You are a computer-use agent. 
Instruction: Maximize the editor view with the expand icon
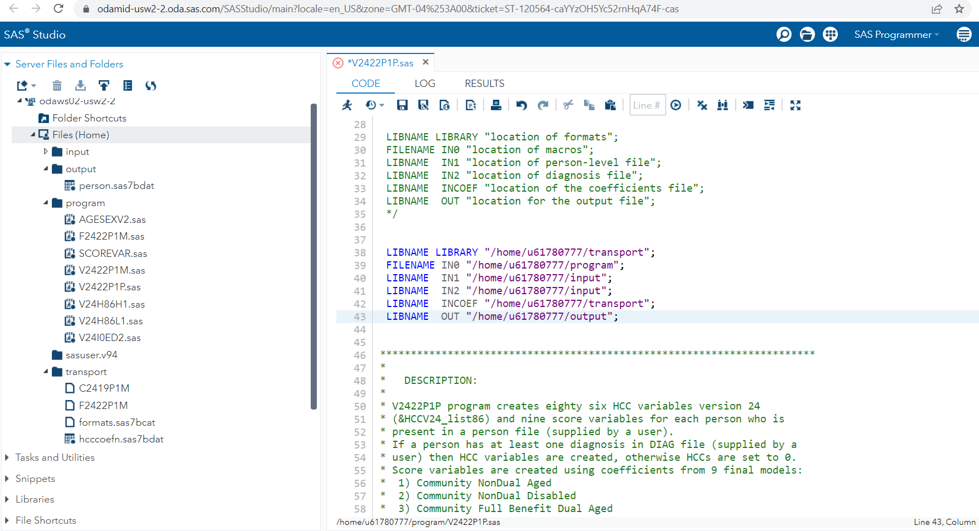tap(795, 105)
